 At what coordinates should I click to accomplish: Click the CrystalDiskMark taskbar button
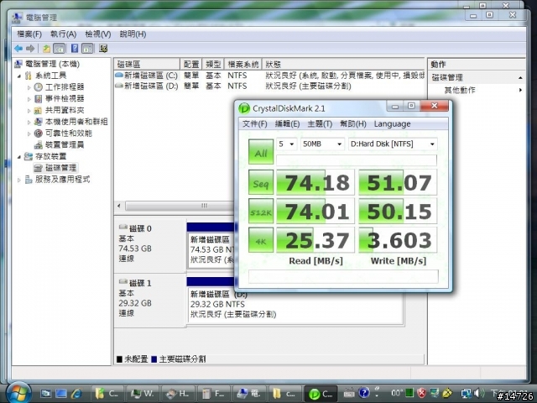point(321,394)
